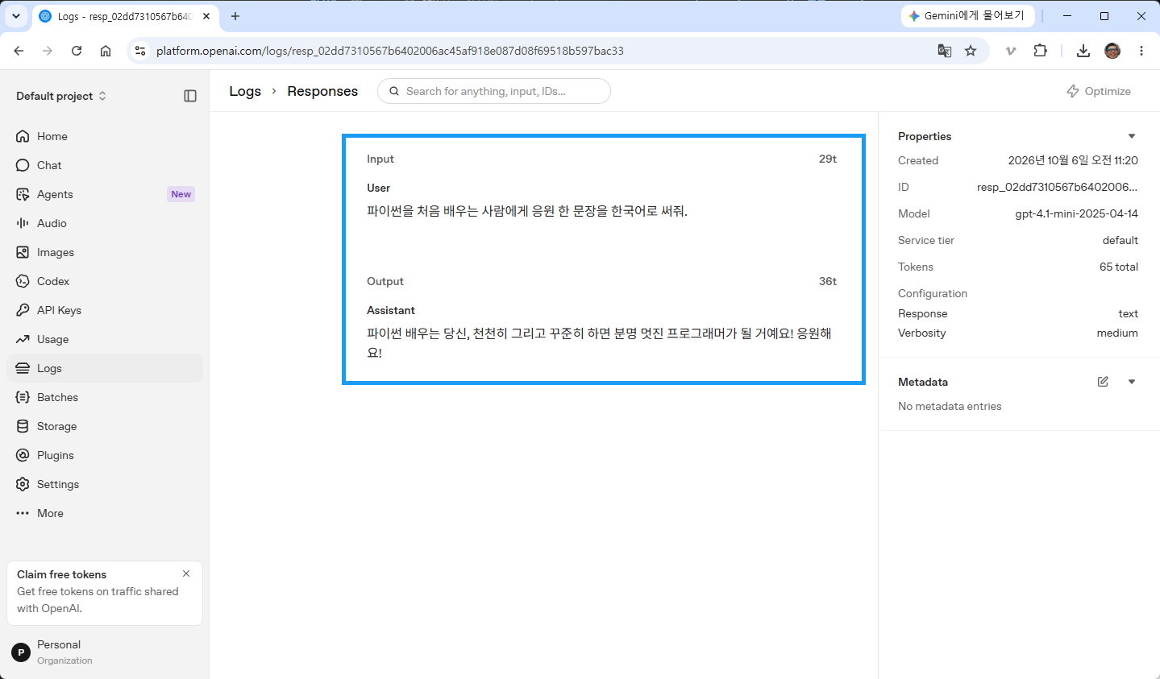Click the assistant response text
The height and width of the screenshot is (679, 1160).
600,342
